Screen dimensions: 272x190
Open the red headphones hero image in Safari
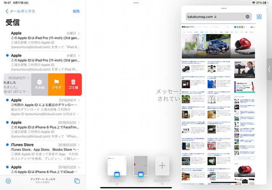point(243,46)
